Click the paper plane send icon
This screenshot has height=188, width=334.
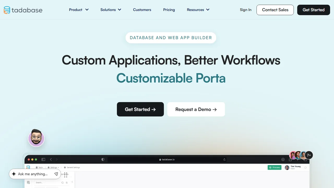click(56, 174)
